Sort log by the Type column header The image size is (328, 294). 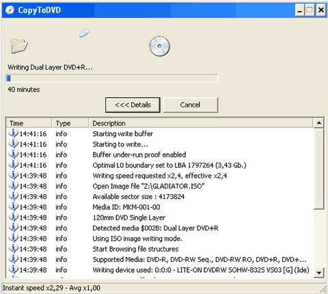click(x=70, y=123)
